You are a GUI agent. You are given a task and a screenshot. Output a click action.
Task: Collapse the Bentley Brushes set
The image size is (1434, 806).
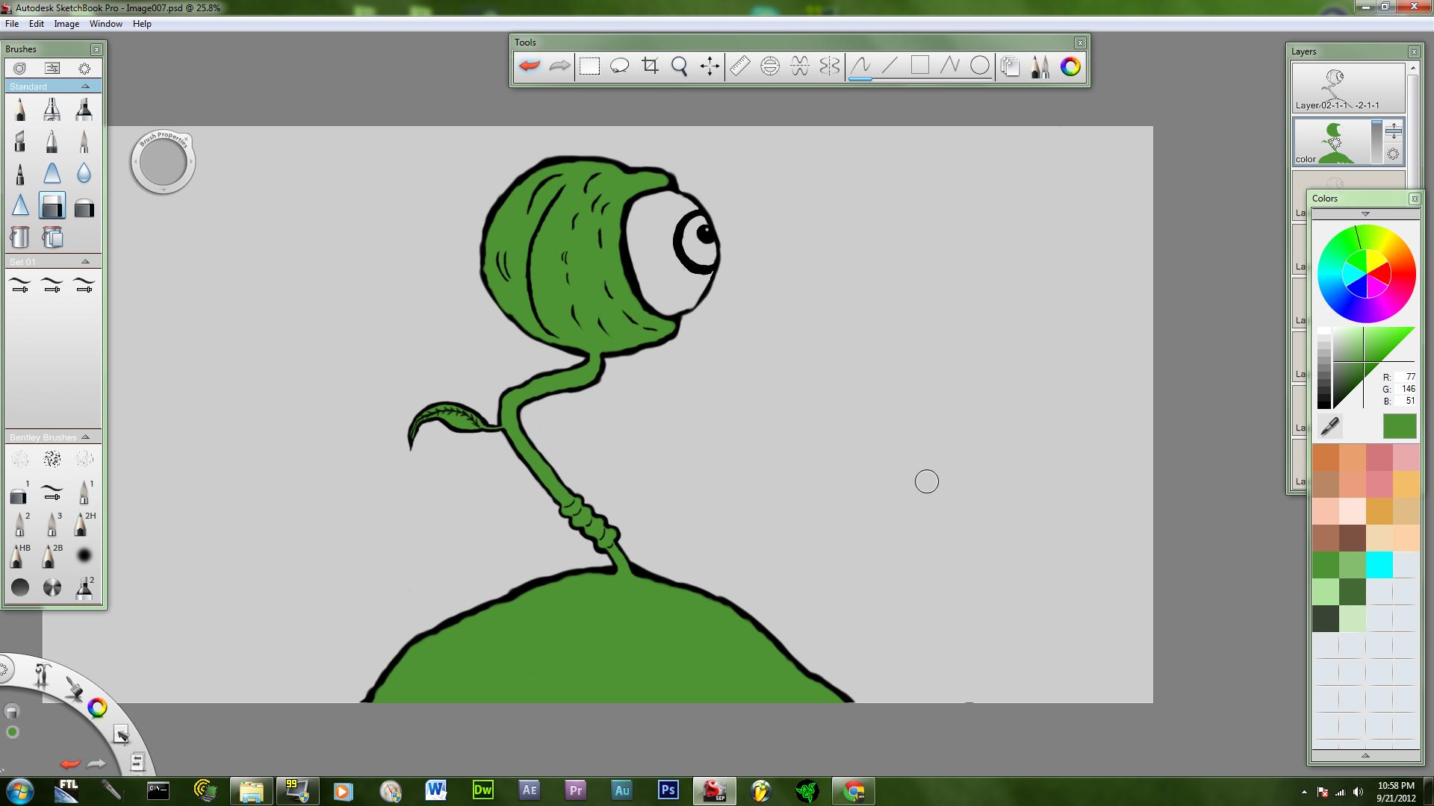click(85, 437)
